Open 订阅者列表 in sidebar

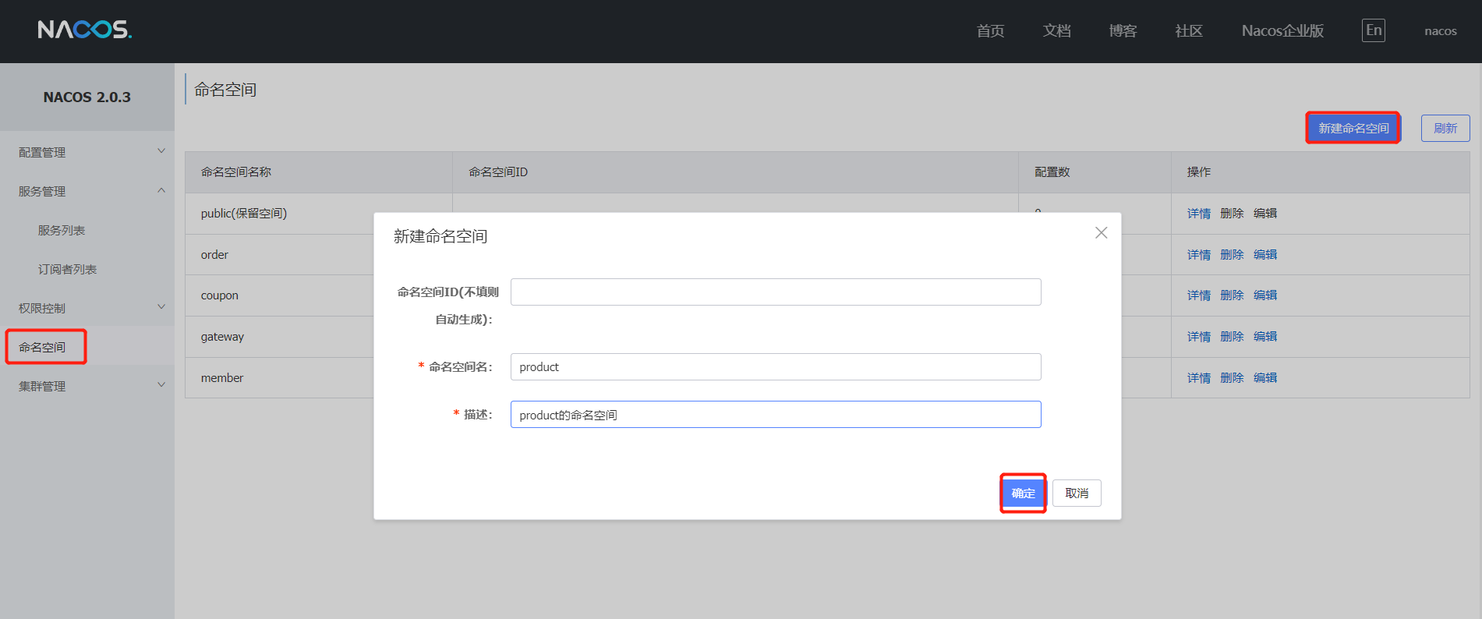[68, 269]
